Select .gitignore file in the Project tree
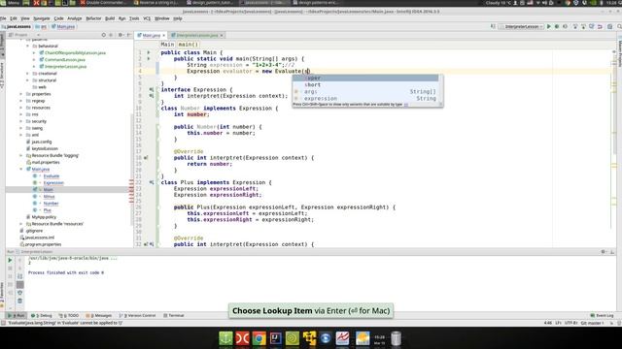Viewport: 622px width, 349px height. [34, 231]
